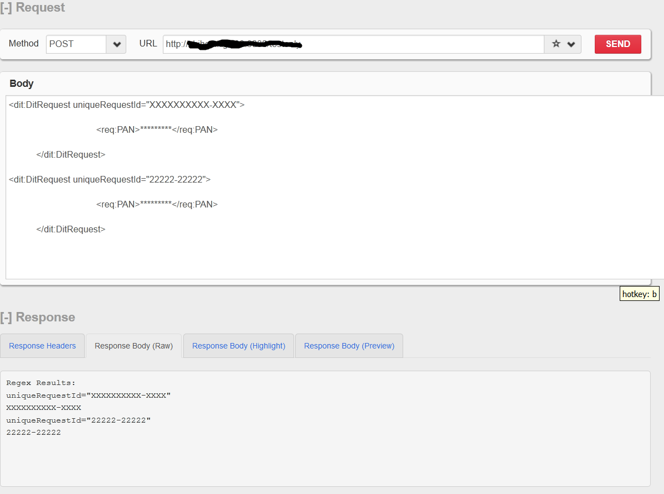Select the Response Body (Raw) tab
The width and height of the screenshot is (664, 494).
[133, 345]
